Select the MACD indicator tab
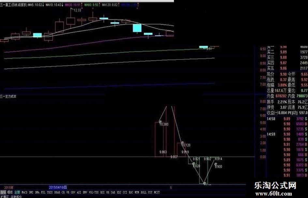Viewport: 308px width, 198px height. (x=24, y=192)
